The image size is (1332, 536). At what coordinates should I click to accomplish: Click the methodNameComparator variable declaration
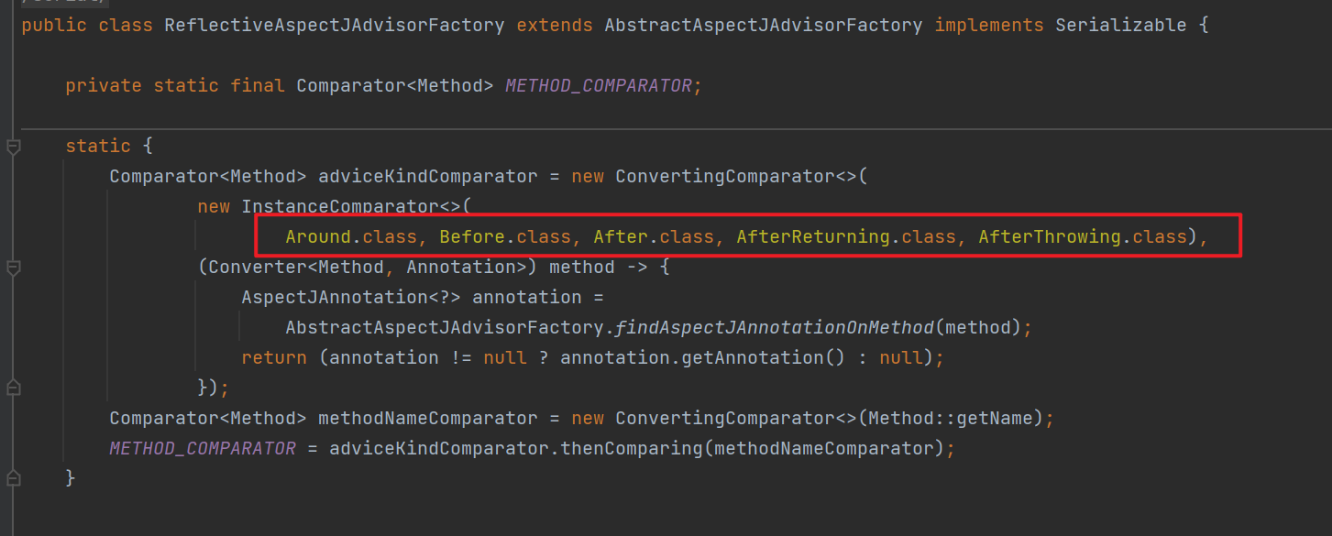[x=427, y=418]
